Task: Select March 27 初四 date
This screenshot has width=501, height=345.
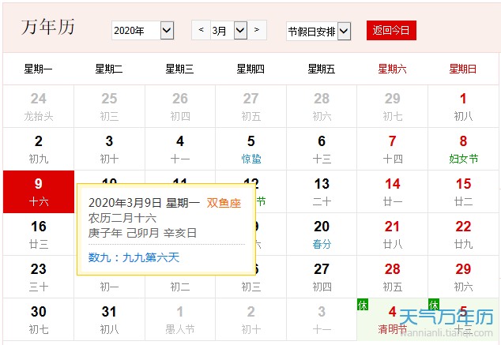Action: point(322,277)
